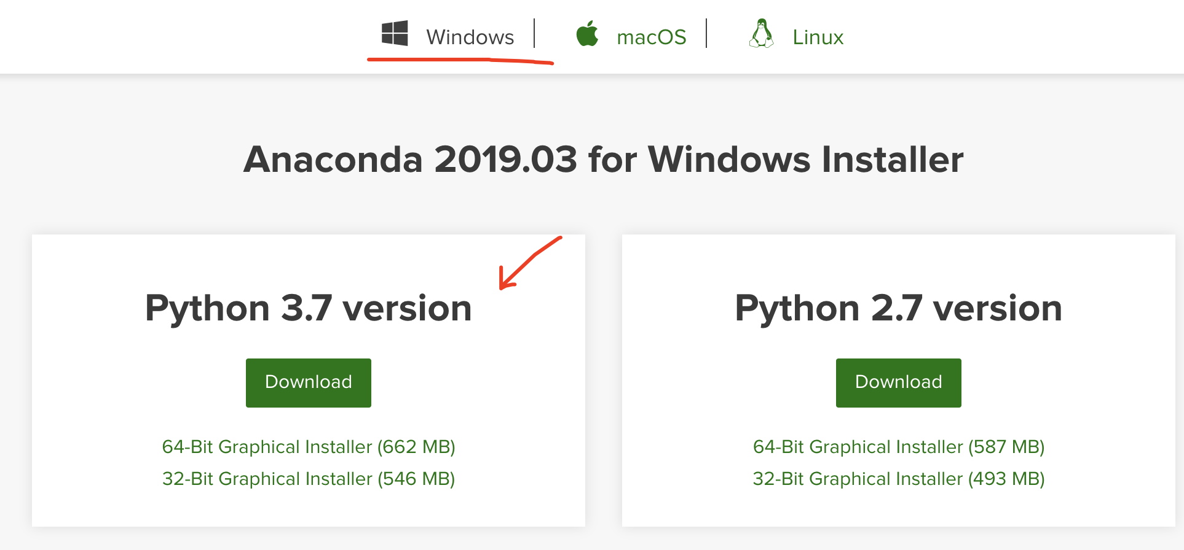The image size is (1184, 550).
Task: Download the Python 3.7 version installer
Action: [309, 383]
